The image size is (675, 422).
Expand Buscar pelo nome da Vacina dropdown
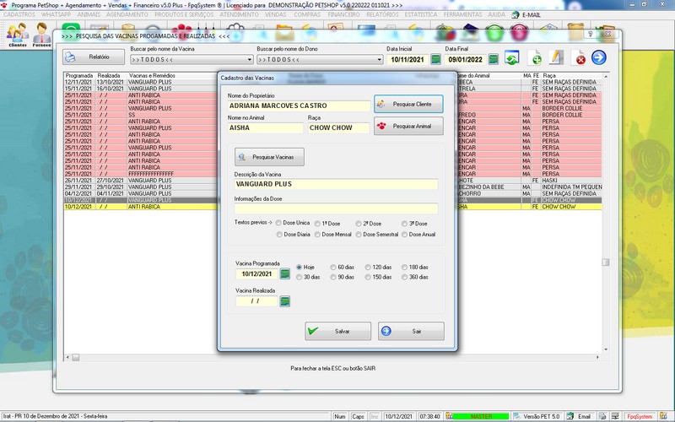click(x=249, y=59)
